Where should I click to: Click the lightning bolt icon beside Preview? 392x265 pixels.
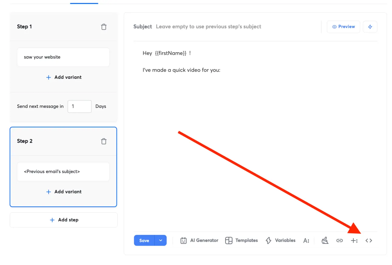tap(370, 27)
